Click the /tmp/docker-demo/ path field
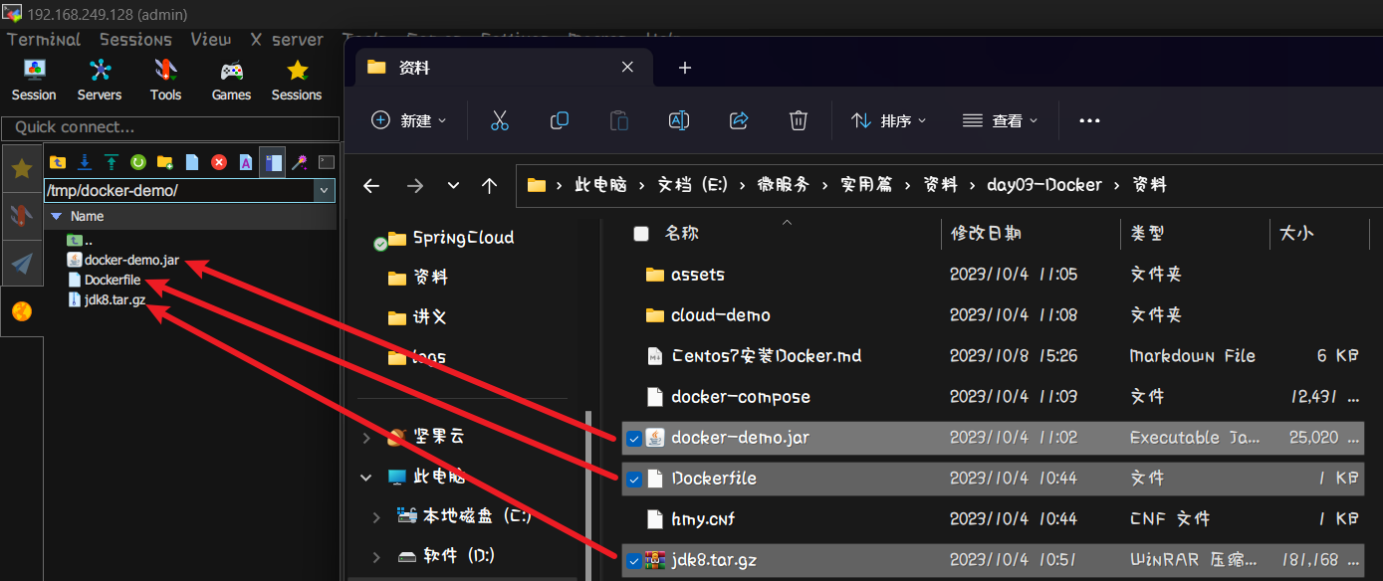 coord(179,190)
